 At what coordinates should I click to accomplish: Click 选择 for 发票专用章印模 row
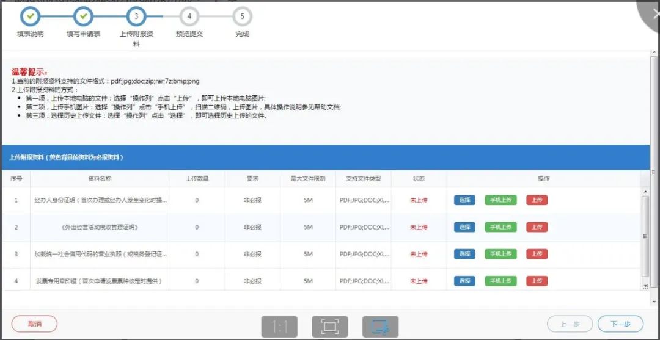coord(464,281)
